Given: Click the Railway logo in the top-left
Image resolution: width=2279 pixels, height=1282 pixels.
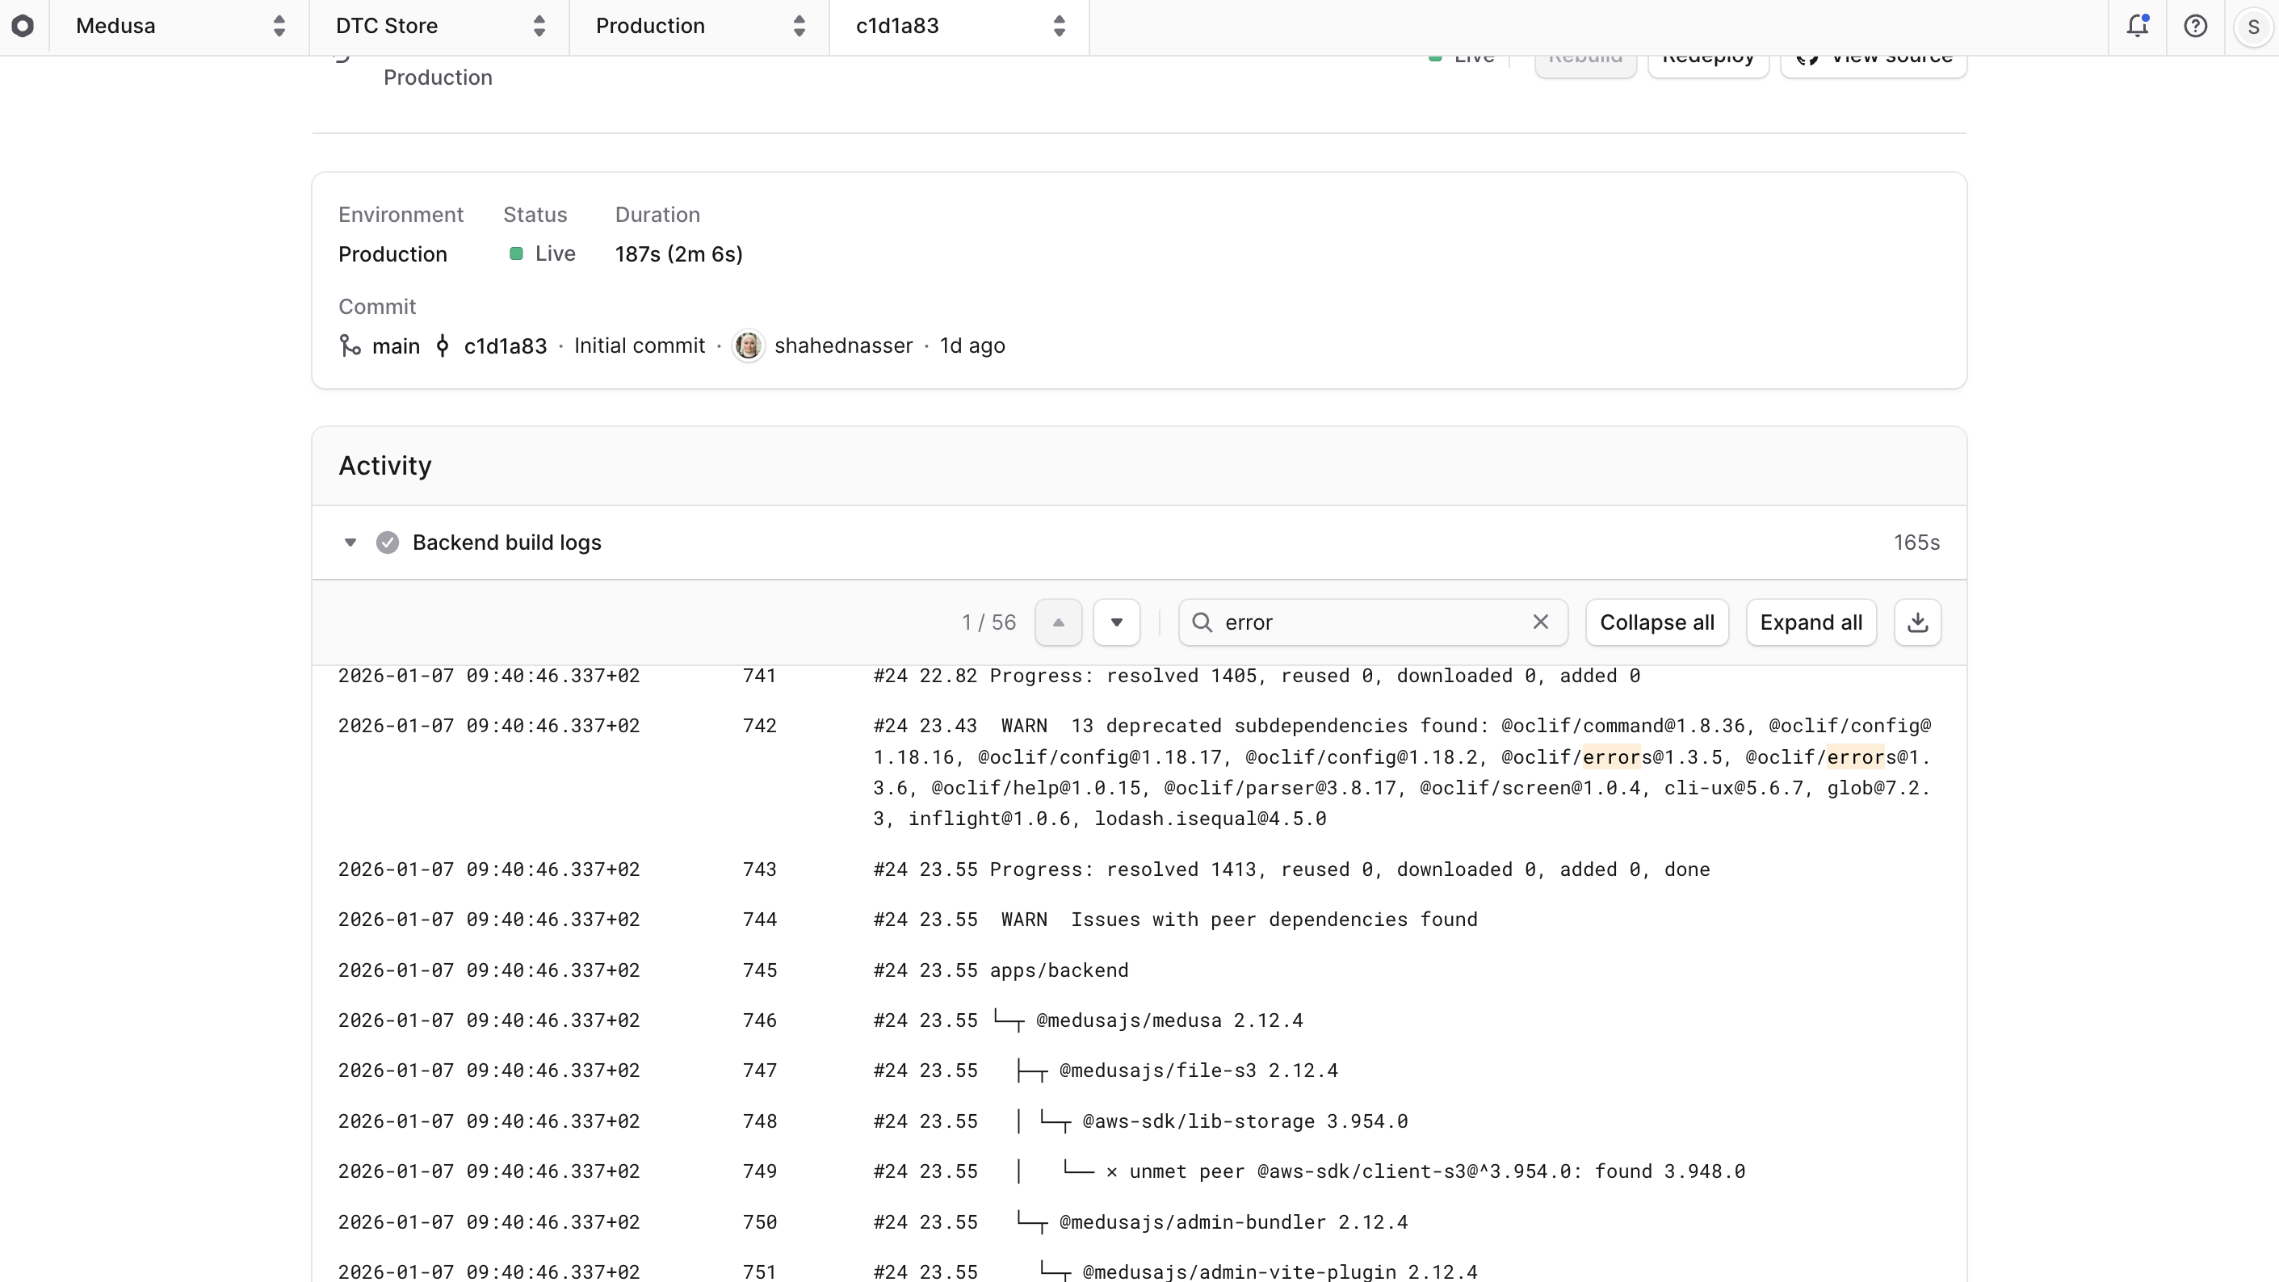Looking at the screenshot, I should (23, 26).
